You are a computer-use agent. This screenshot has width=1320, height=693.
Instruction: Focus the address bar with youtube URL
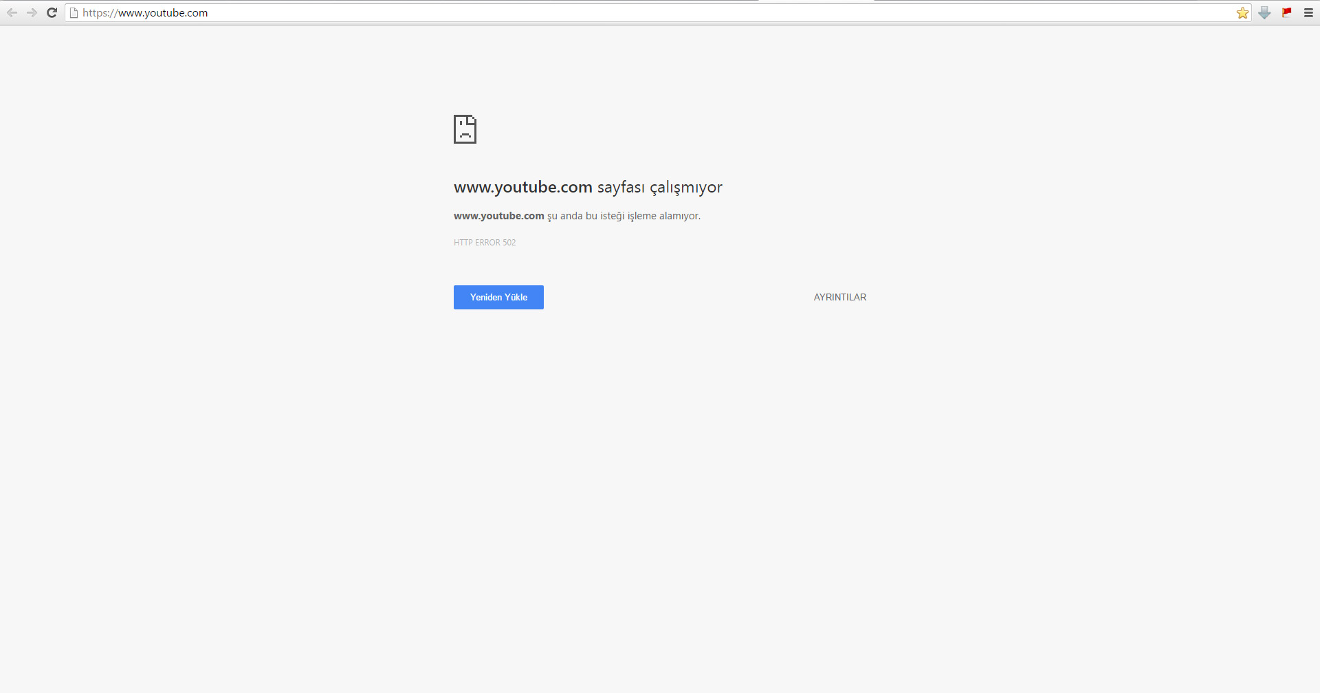click(657, 12)
